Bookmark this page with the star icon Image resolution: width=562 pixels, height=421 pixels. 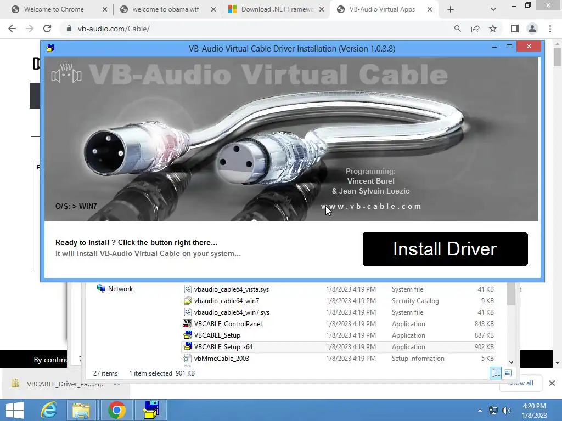click(x=493, y=29)
